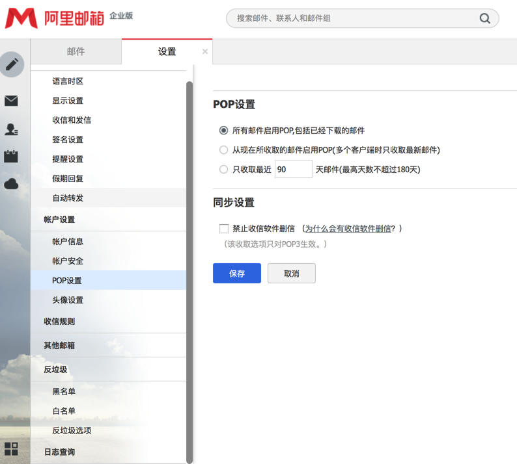
Task: Close the 设置 tab
Action: click(205, 51)
